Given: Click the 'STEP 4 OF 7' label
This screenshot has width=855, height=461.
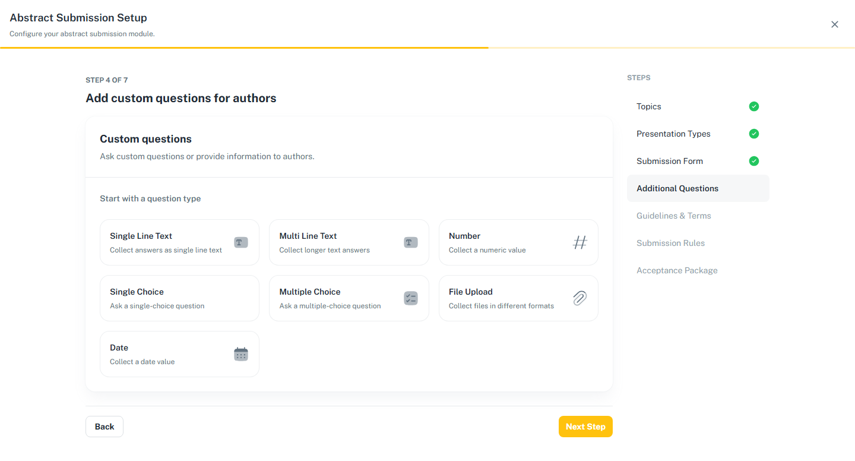Looking at the screenshot, I should (x=107, y=80).
